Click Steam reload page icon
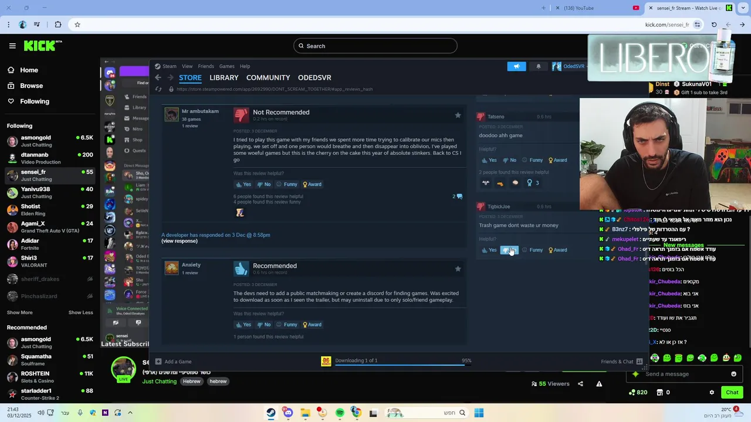This screenshot has height=422, width=751. coord(158,89)
